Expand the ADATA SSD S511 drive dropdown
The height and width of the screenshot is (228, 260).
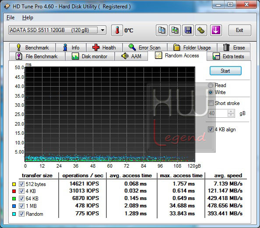(102, 30)
